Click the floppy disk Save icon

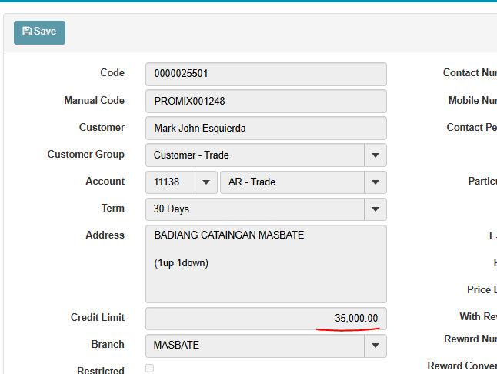pos(27,32)
